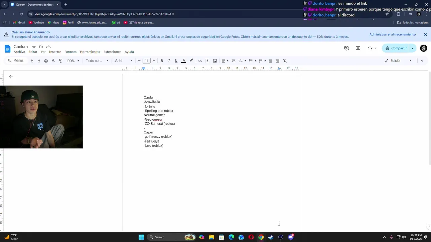Open Steam from the taskbar
This screenshot has height=242, width=431.
pos(271,237)
